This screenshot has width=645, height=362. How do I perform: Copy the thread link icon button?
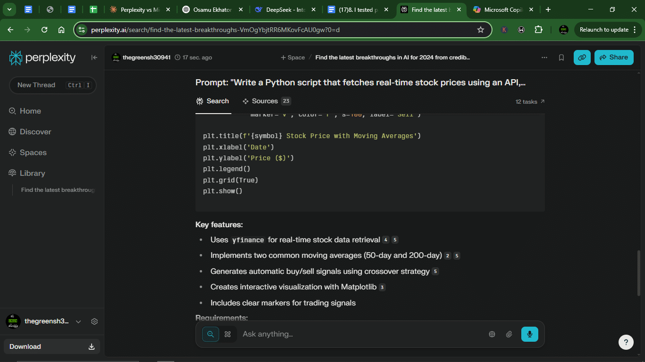point(582,58)
